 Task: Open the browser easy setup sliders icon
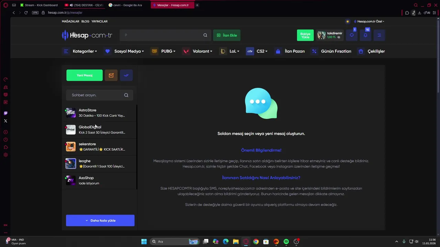(x=434, y=13)
